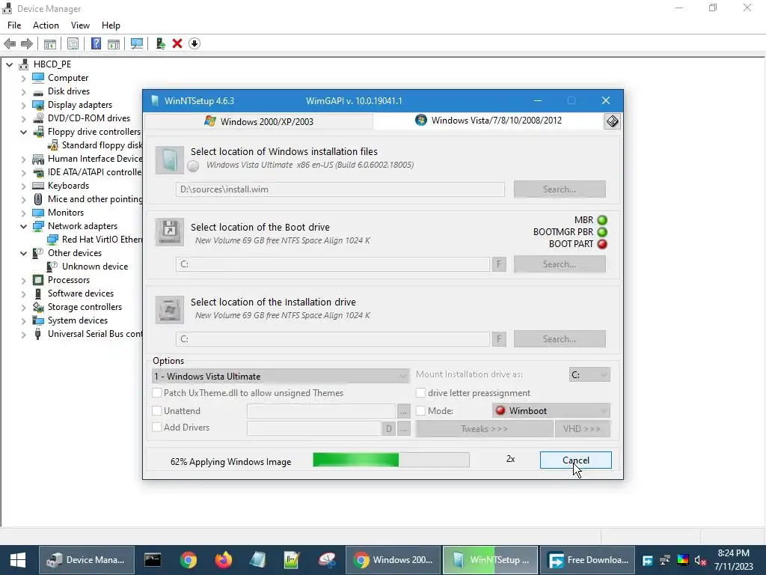Open the Mount Installation drive as C: dropdown

click(589, 374)
